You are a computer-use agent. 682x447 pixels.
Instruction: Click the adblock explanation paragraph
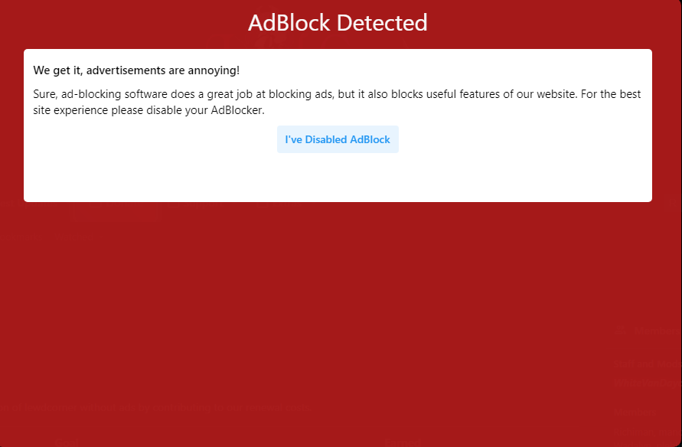[x=338, y=102]
